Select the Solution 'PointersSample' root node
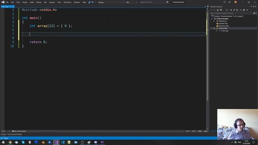The image size is (258, 145). (x=229, y=16)
